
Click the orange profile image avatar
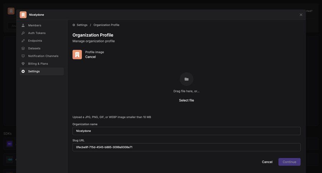pyautogui.click(x=77, y=55)
